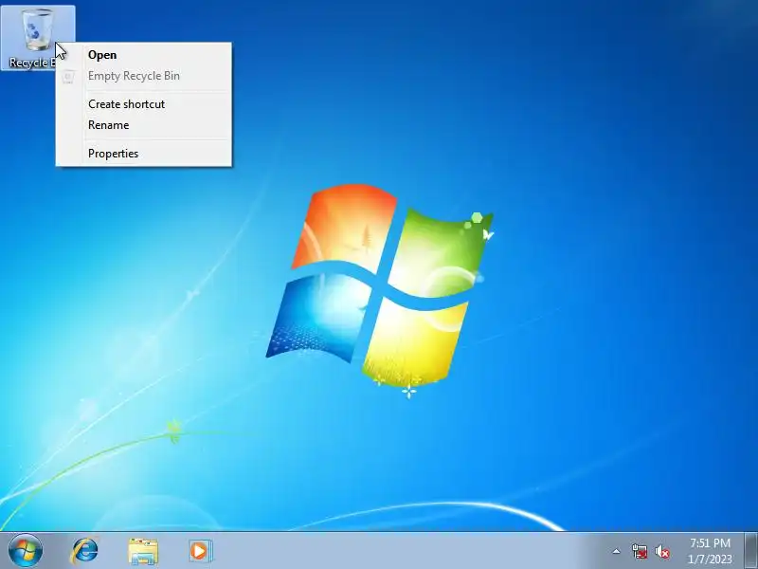This screenshot has height=569, width=758.
Task: Launch Internet Explorer from the taskbar
Action: (x=84, y=551)
